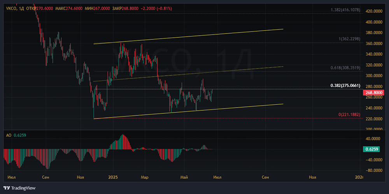Click the −2.2000 (−0.81%) change value

[x=156, y=9]
